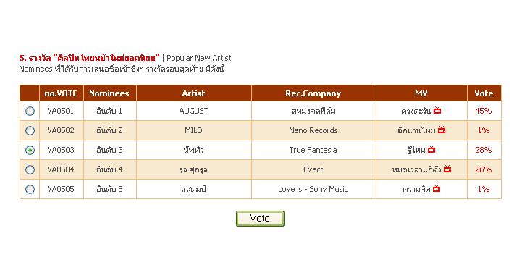
Task: Select the radio button for VA0502 MILD
Action: [x=30, y=130]
